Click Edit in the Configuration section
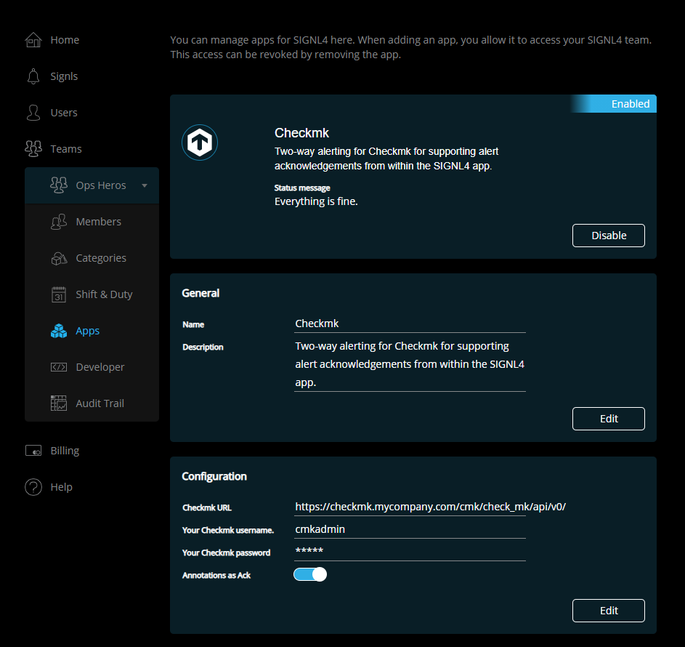The width and height of the screenshot is (685, 647). [x=609, y=611]
